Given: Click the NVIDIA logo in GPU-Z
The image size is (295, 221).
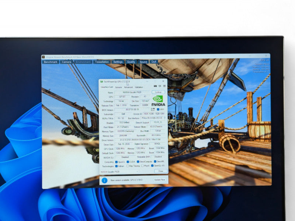Looking at the screenshot, I should (x=158, y=101).
